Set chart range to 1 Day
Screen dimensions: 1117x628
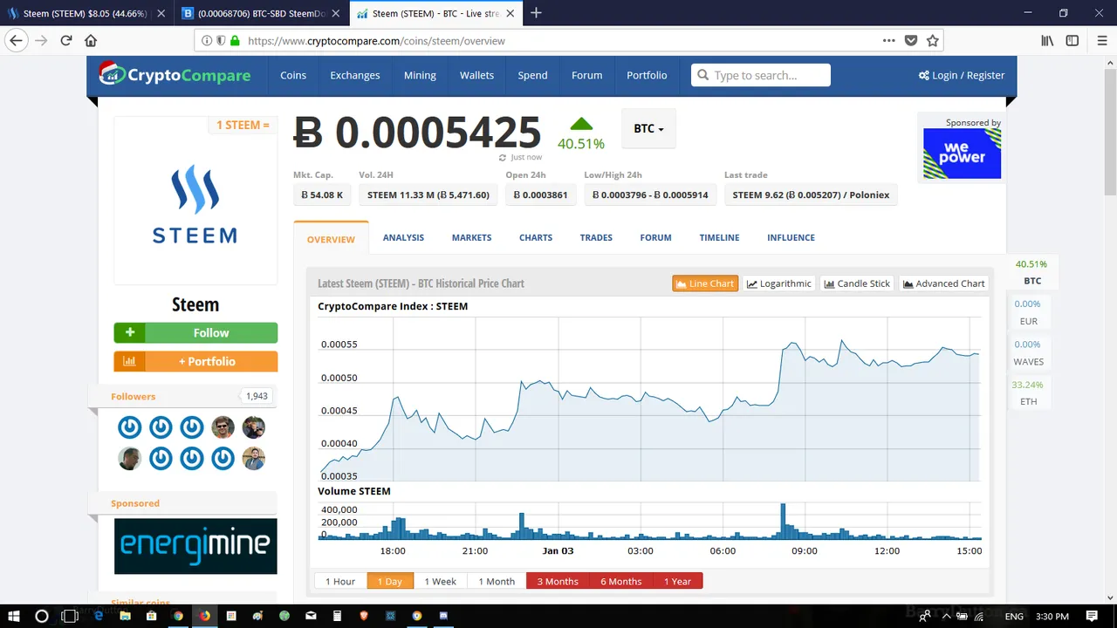pos(388,581)
